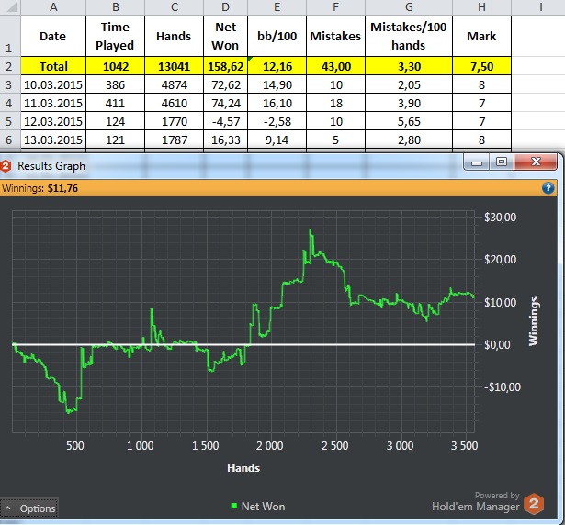Select row 2 header
Screen dimensions: 565x525
[10, 66]
